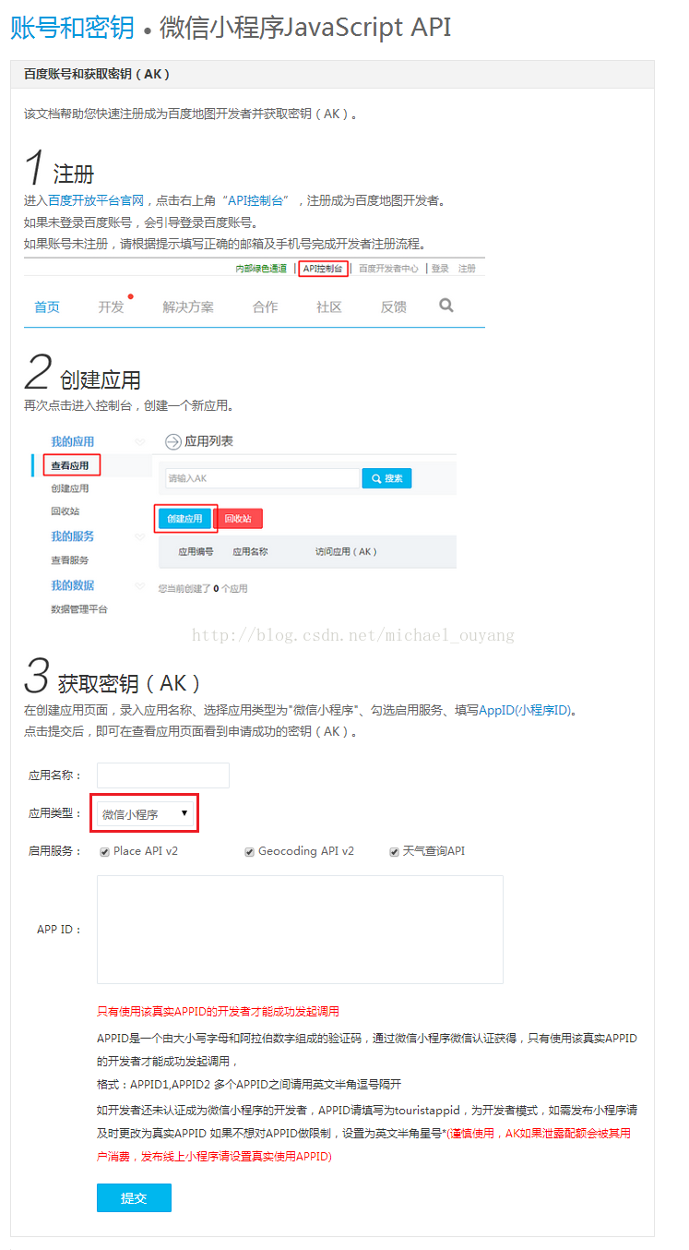Collapse the 我的服务 section chevron
This screenshot has width=689, height=1250.
139,536
